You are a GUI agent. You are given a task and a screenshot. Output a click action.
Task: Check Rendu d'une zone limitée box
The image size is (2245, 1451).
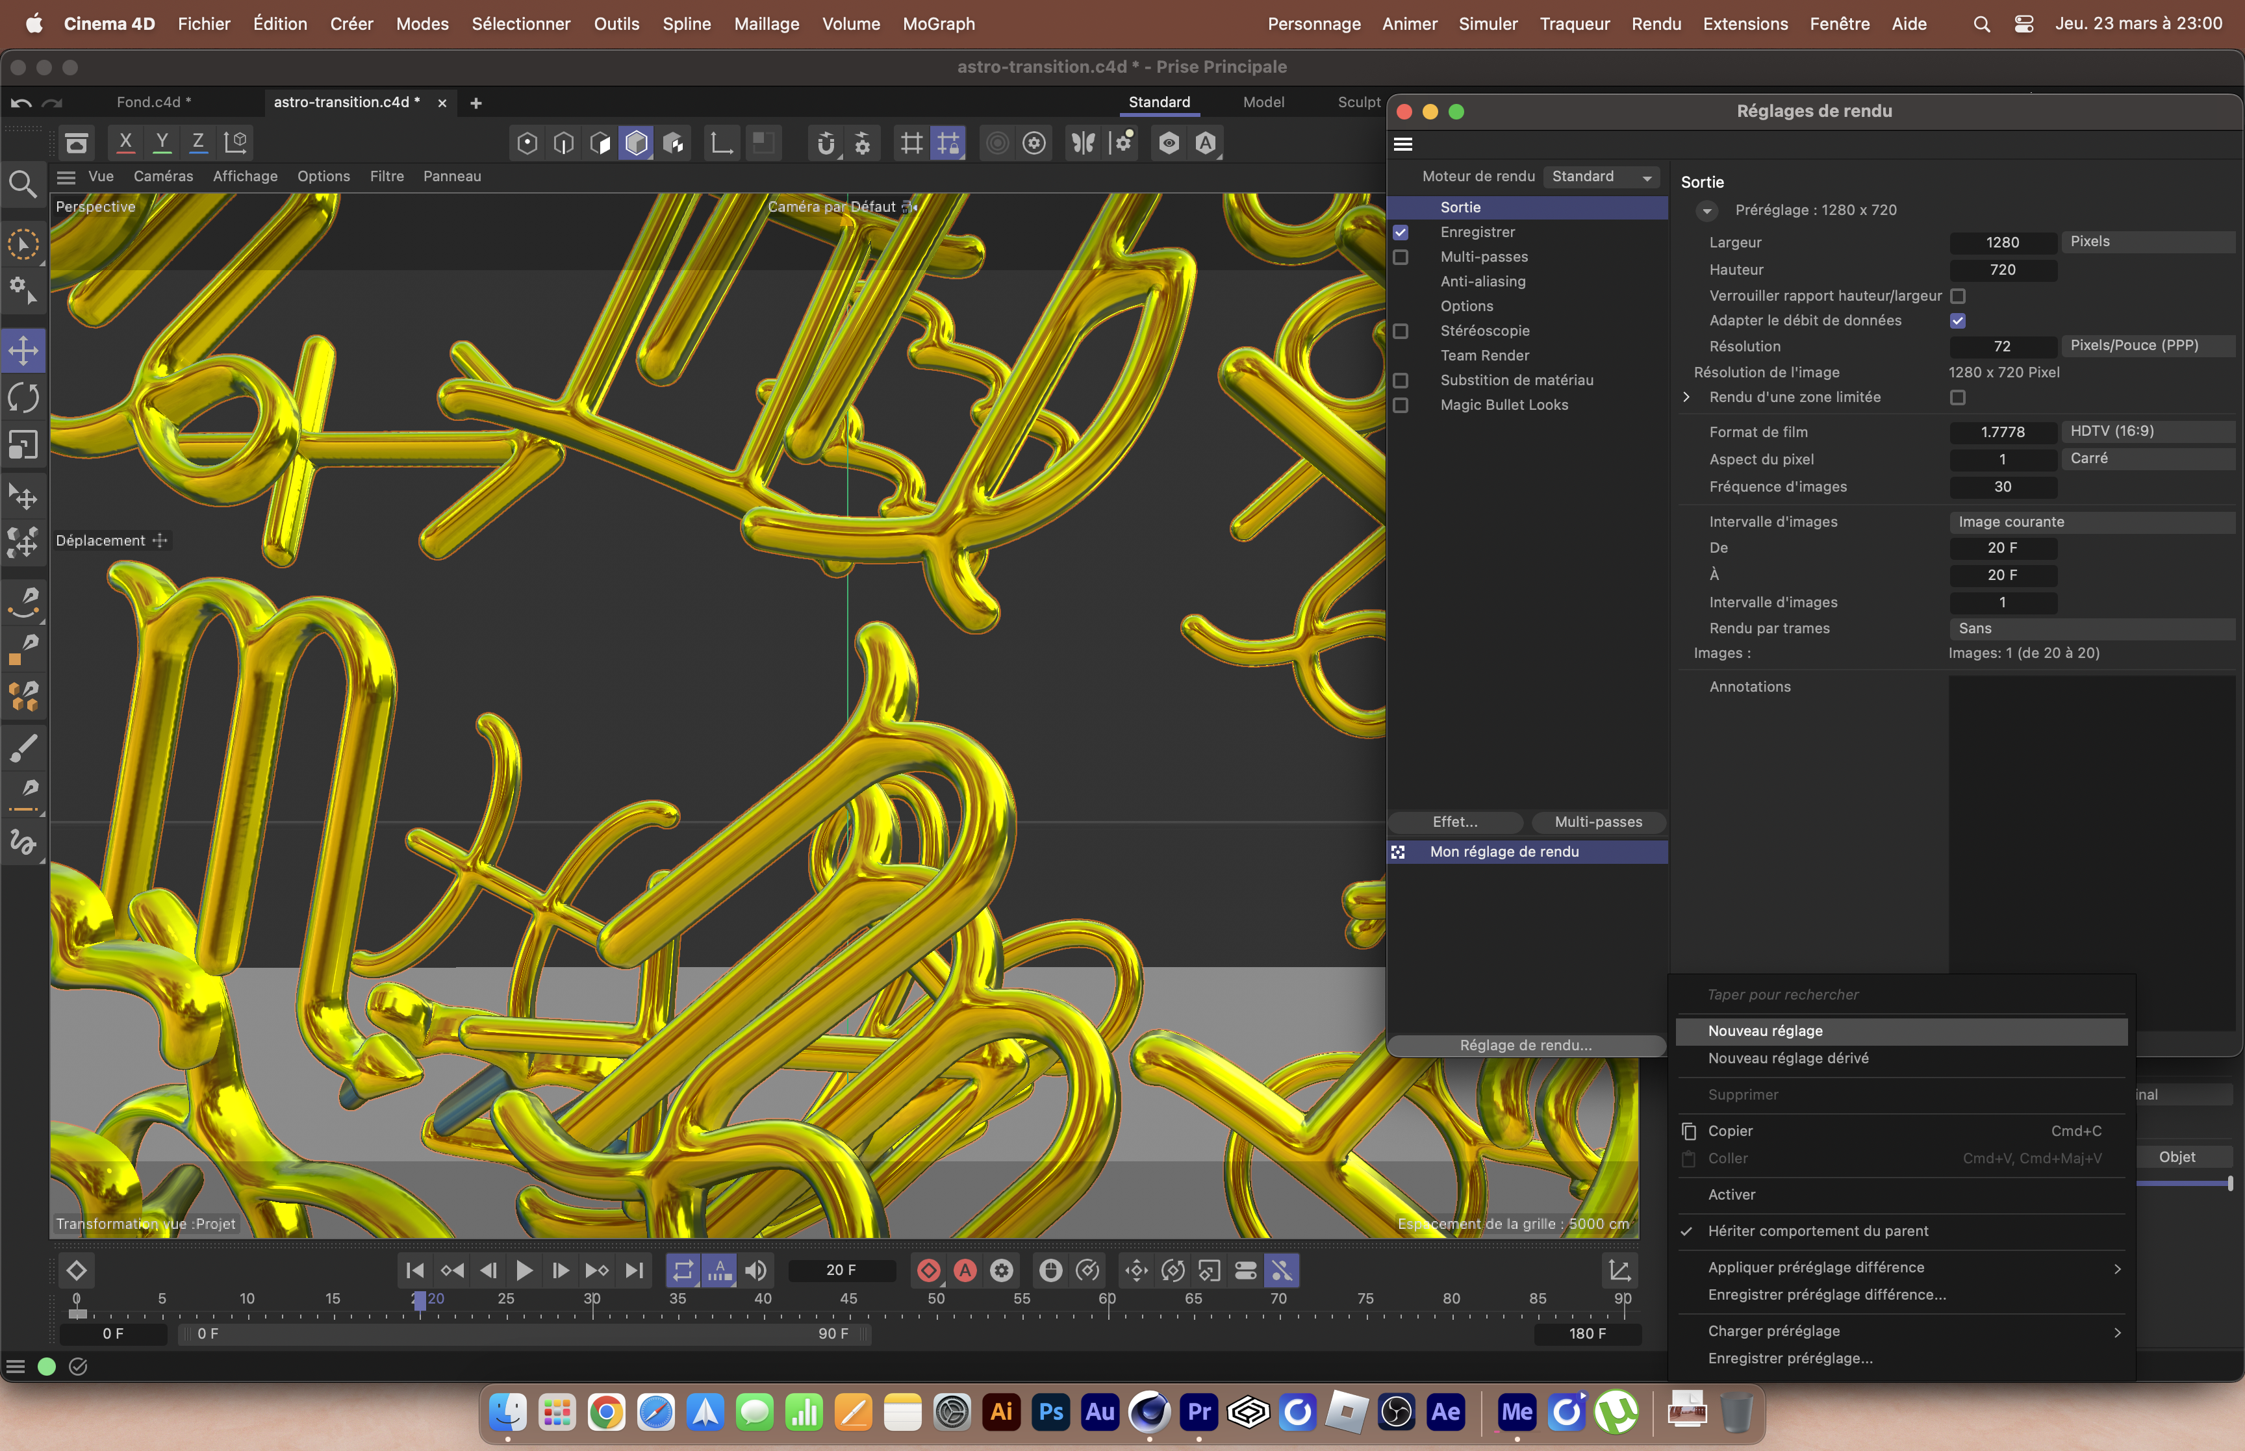click(x=1958, y=397)
